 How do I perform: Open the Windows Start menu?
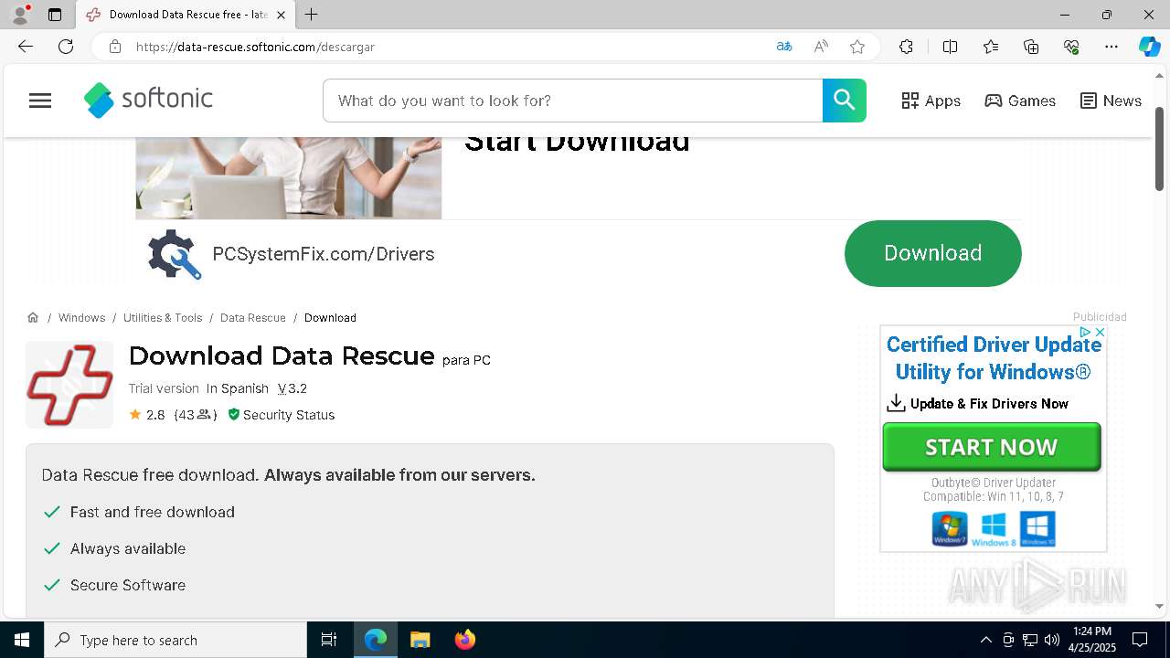point(22,640)
